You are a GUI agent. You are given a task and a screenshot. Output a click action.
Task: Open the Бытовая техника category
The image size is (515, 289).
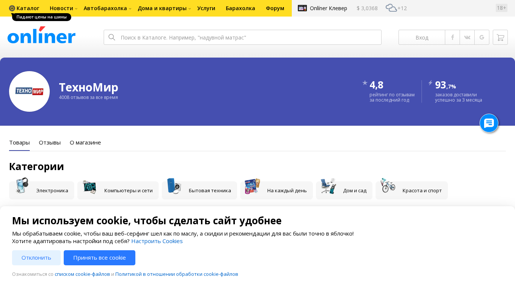199,190
